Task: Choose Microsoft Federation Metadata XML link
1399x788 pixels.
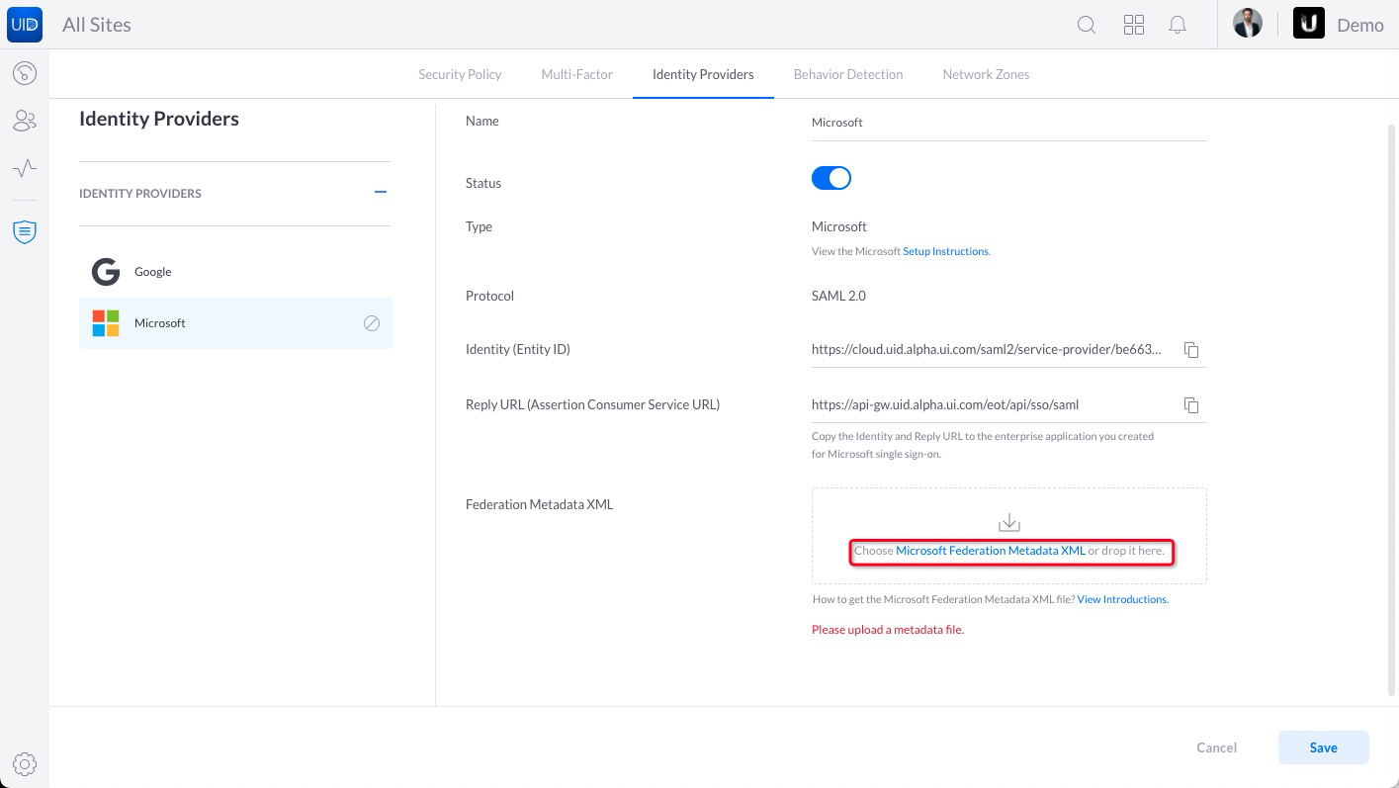Action: (x=991, y=551)
